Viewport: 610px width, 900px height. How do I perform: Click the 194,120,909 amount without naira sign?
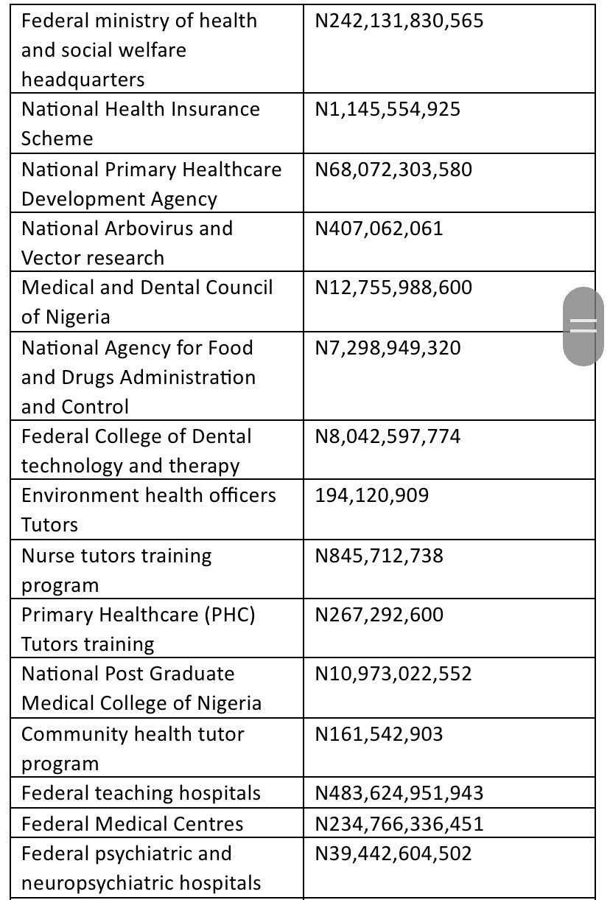(371, 495)
